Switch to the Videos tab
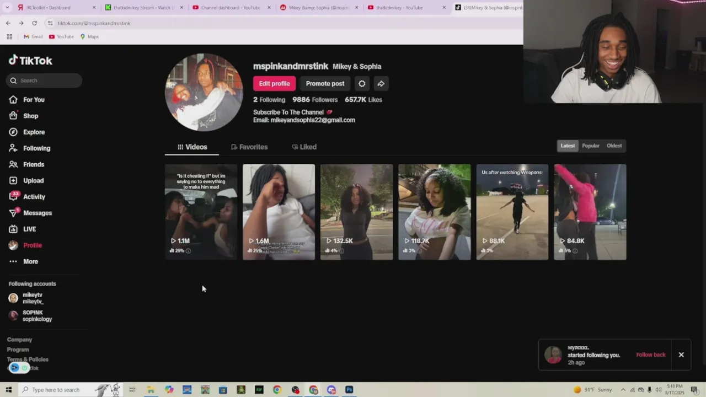Viewport: 706px width, 397px height. [x=192, y=147]
